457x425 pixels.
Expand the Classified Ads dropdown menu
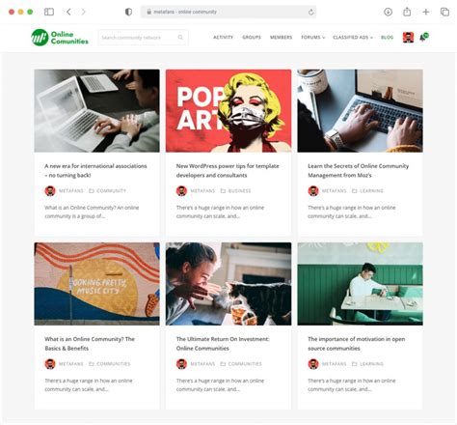click(353, 38)
